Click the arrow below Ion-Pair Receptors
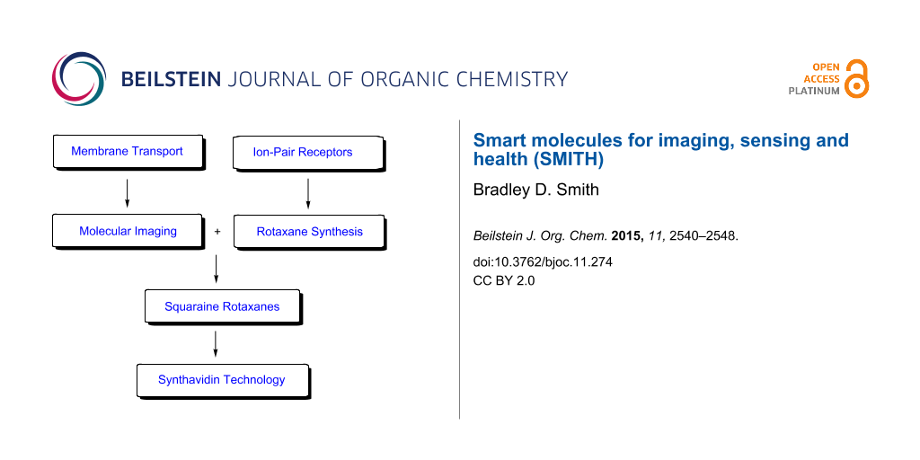 (308, 191)
